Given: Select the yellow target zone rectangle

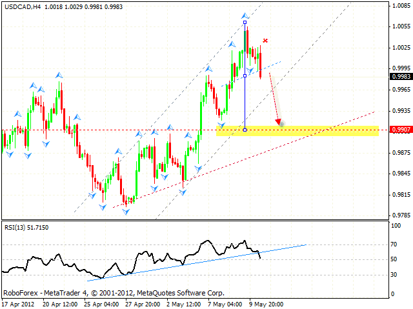Looking at the screenshot, I should [x=297, y=130].
